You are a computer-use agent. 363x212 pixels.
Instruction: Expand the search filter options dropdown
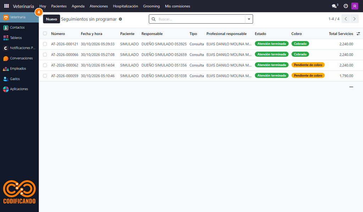pos(249,19)
